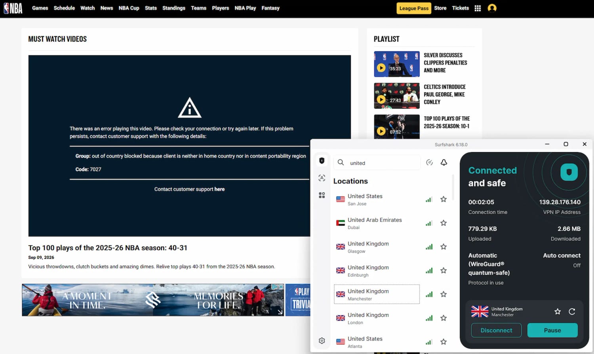The height and width of the screenshot is (354, 594).
Task: Select United States San Jose location
Action: coord(377,199)
